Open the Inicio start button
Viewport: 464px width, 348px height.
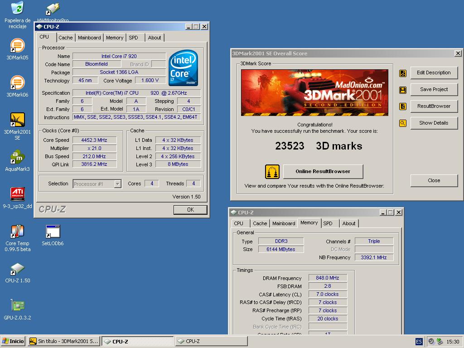(13, 341)
